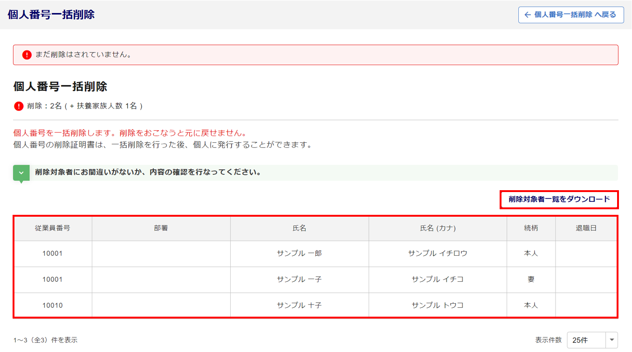This screenshot has height=352, width=632.
Task: Click the 表示件数 label
Action: click(x=549, y=340)
